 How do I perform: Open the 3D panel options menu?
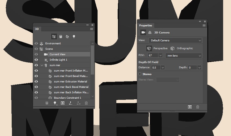click(x=91, y=29)
